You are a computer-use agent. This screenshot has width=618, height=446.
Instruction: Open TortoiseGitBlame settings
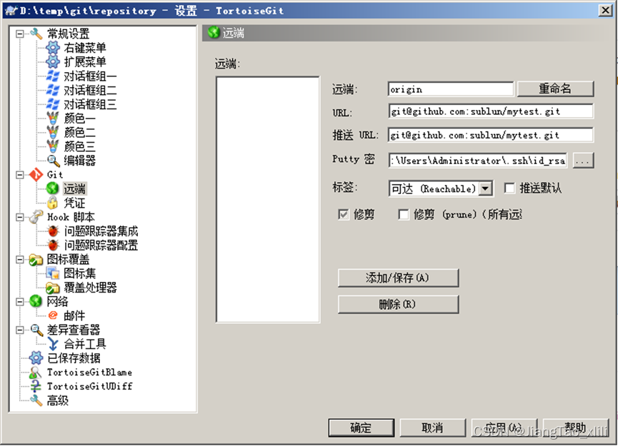point(86,372)
